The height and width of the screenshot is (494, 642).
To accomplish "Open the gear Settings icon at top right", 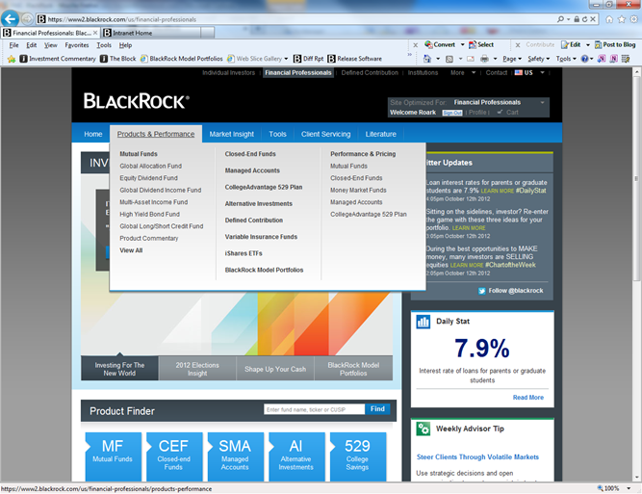I will 633,19.
